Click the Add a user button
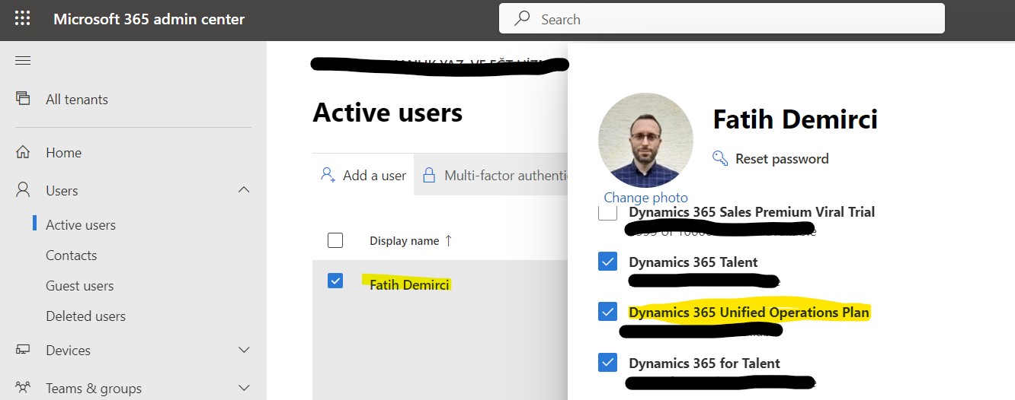Image resolution: width=1015 pixels, height=400 pixels. pyautogui.click(x=363, y=175)
